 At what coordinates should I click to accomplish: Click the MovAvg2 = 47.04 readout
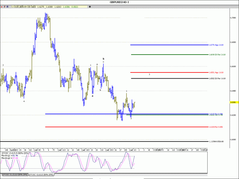coord(10,158)
